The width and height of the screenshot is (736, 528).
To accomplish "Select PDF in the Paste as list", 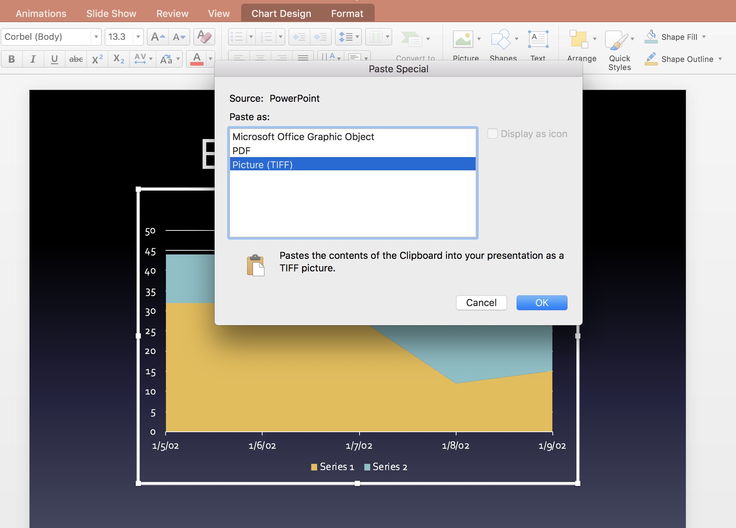I will point(241,150).
